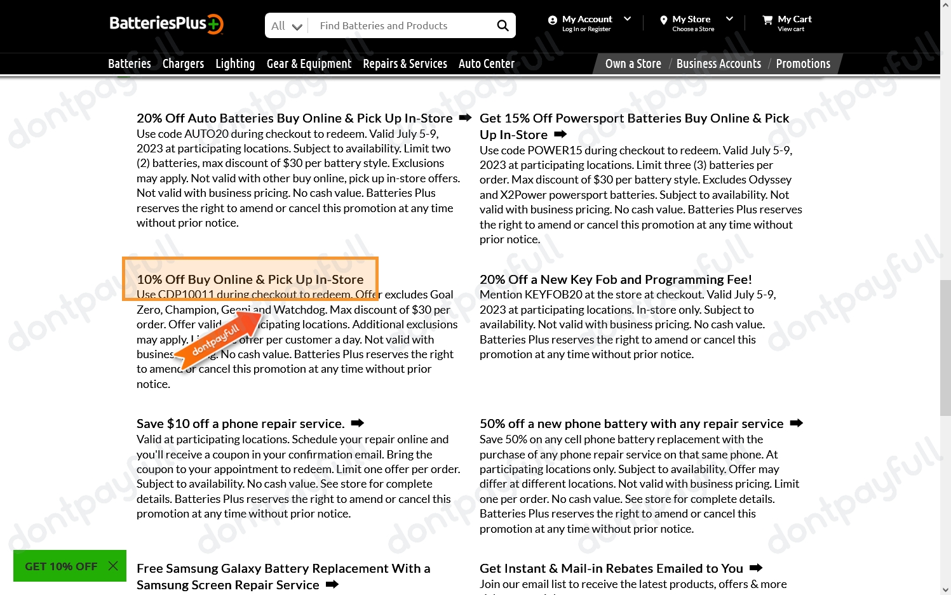
Task: Expand the My Store dropdown chevron
Action: pos(729,19)
